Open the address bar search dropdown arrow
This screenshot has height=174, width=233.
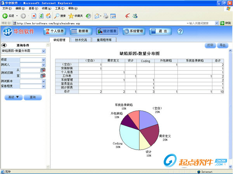click(x=217, y=23)
